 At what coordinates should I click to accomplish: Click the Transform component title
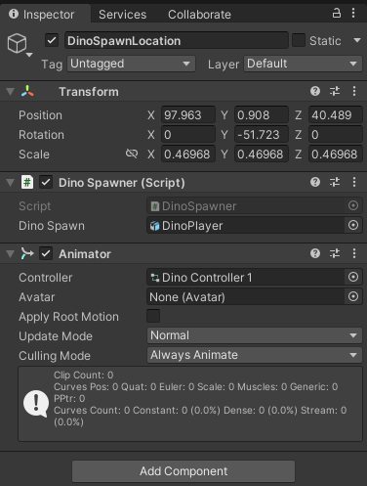click(89, 92)
